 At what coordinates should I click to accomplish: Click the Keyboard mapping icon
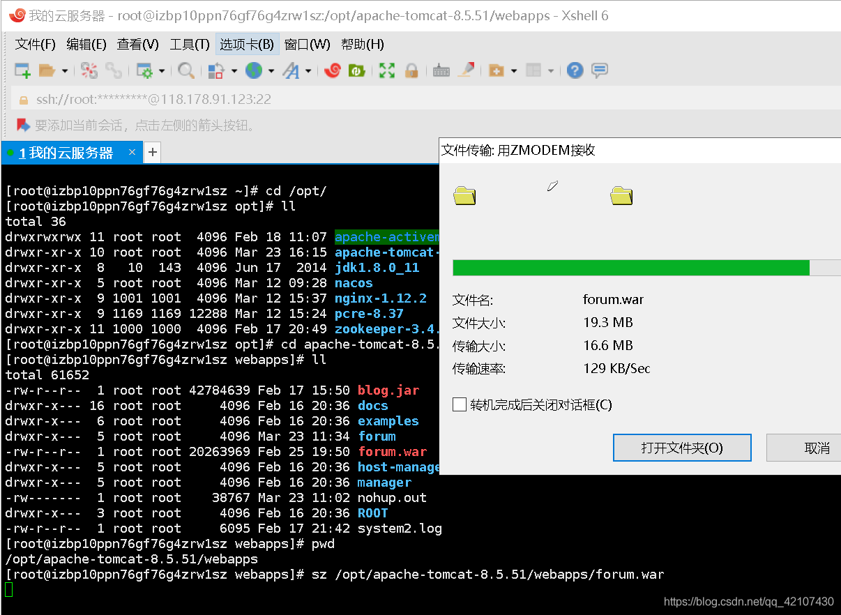tap(441, 70)
